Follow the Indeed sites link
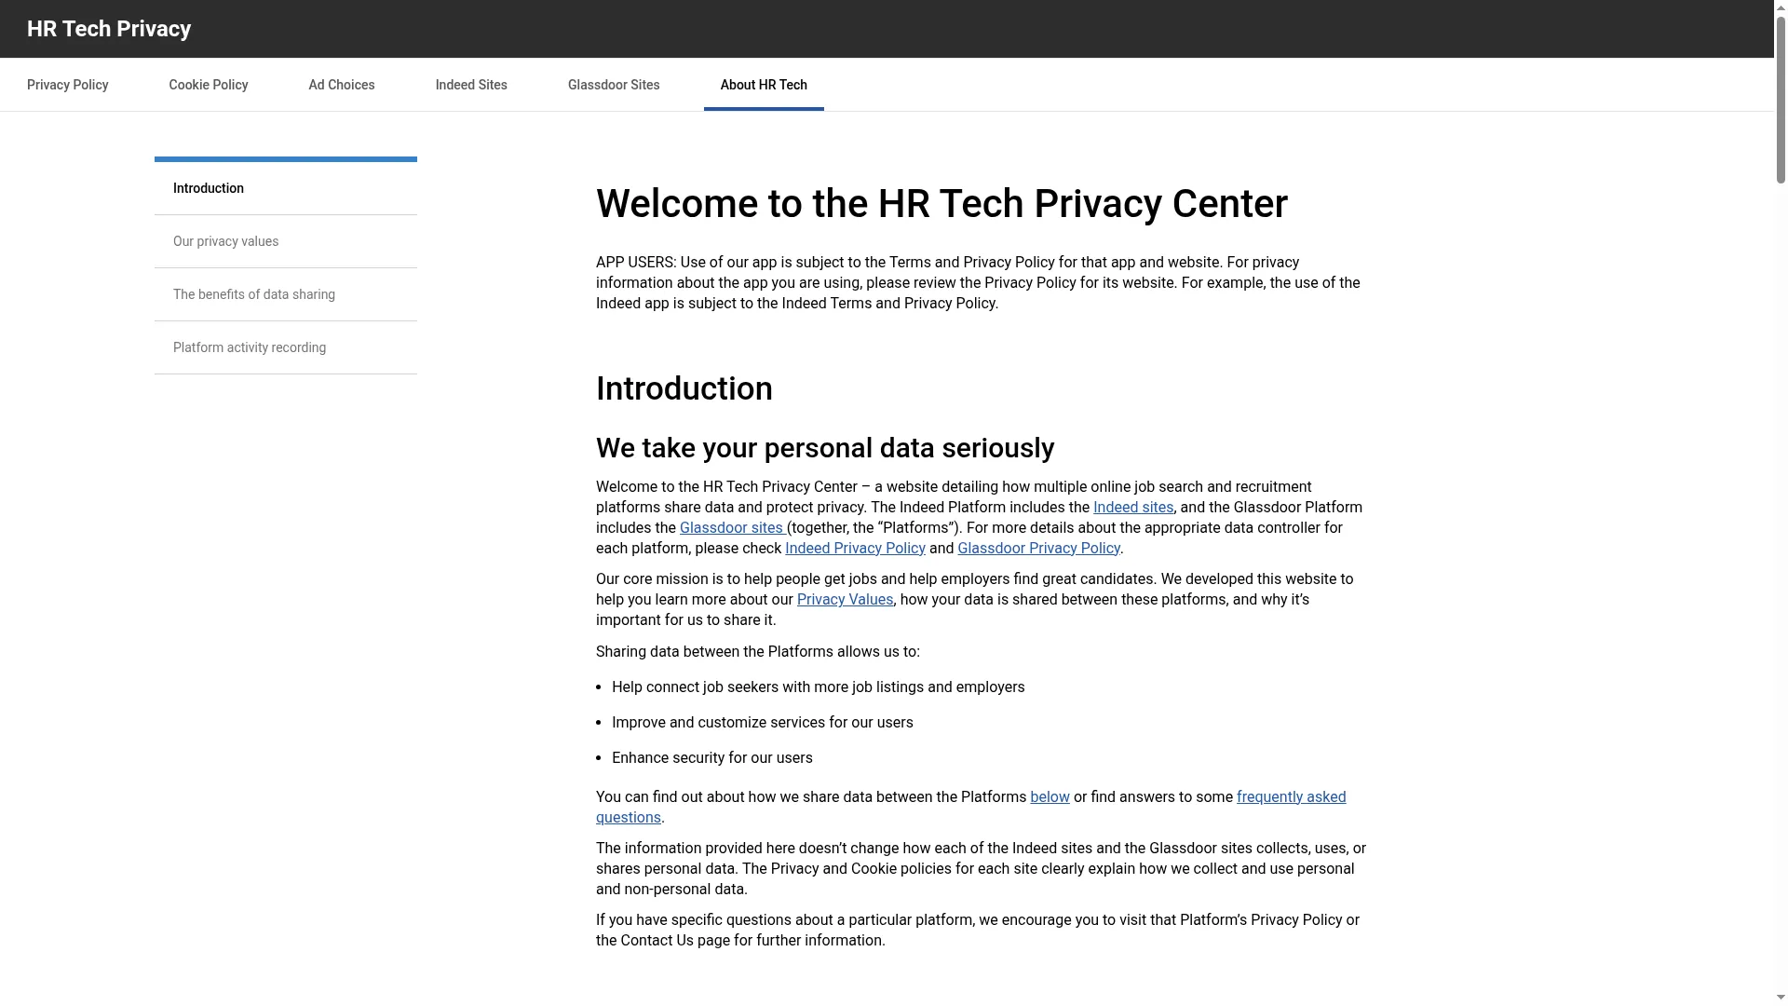Image resolution: width=1788 pixels, height=1006 pixels. coord(1133,508)
